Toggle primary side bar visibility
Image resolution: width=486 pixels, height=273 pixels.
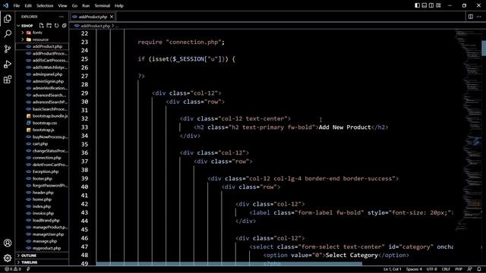[418, 5]
